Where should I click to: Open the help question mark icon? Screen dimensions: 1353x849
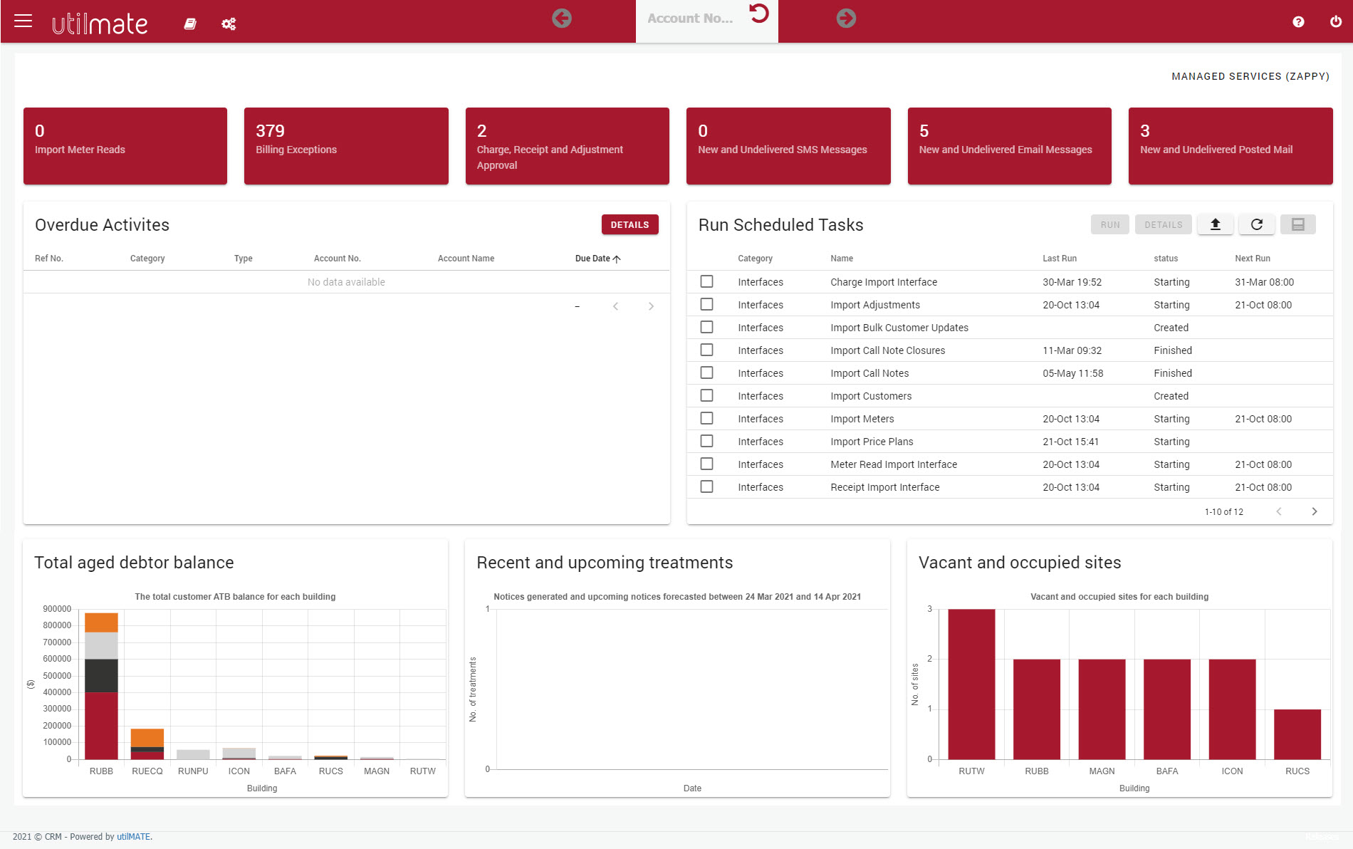pyautogui.click(x=1298, y=22)
